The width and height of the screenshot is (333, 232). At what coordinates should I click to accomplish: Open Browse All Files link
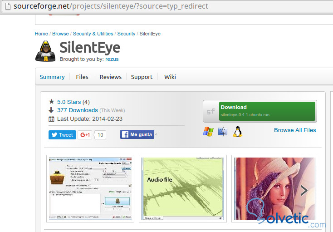295,130
